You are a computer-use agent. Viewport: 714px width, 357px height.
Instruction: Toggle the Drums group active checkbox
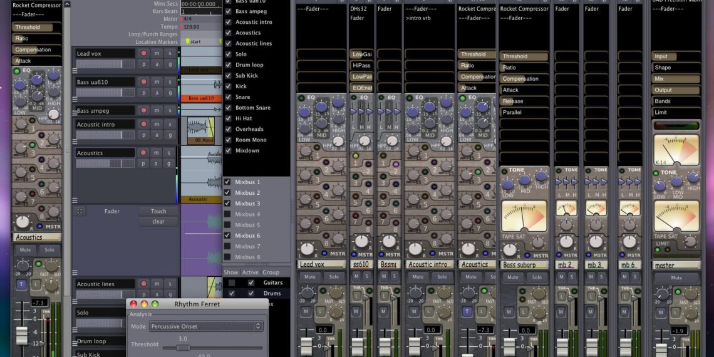[x=251, y=293]
